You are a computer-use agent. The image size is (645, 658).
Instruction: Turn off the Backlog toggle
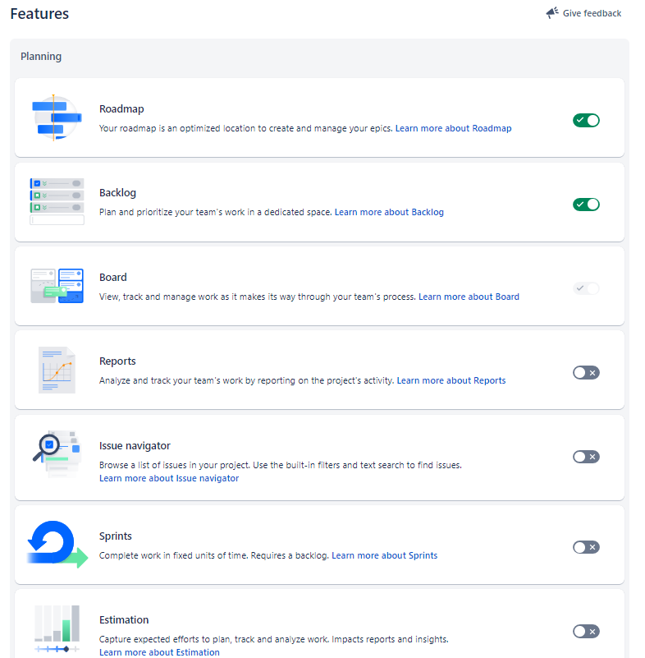586,204
